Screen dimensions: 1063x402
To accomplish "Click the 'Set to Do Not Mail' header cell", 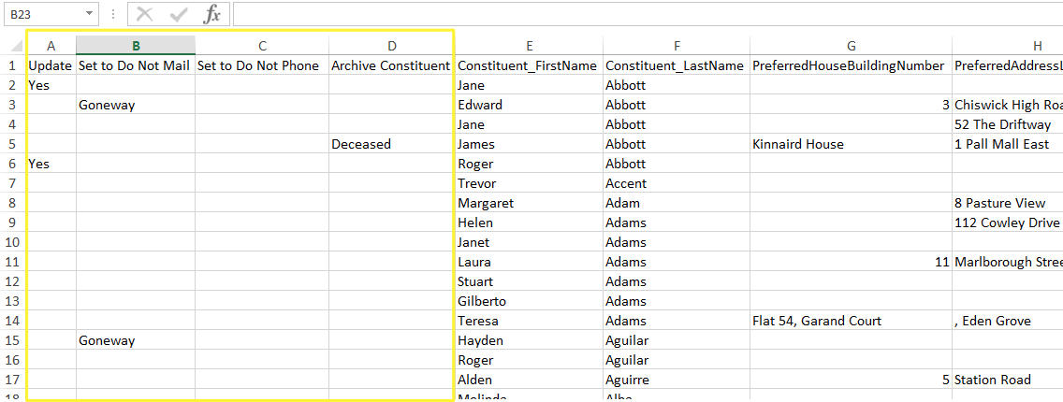I will pyautogui.click(x=135, y=65).
